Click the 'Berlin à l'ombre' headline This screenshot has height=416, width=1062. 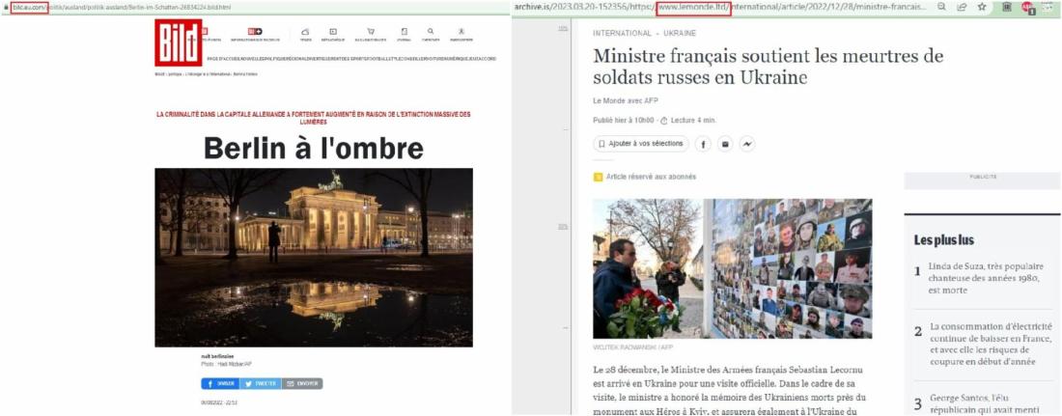tap(314, 148)
